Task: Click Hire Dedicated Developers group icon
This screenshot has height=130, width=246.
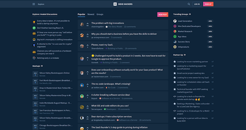Action: [x=175, y=26]
